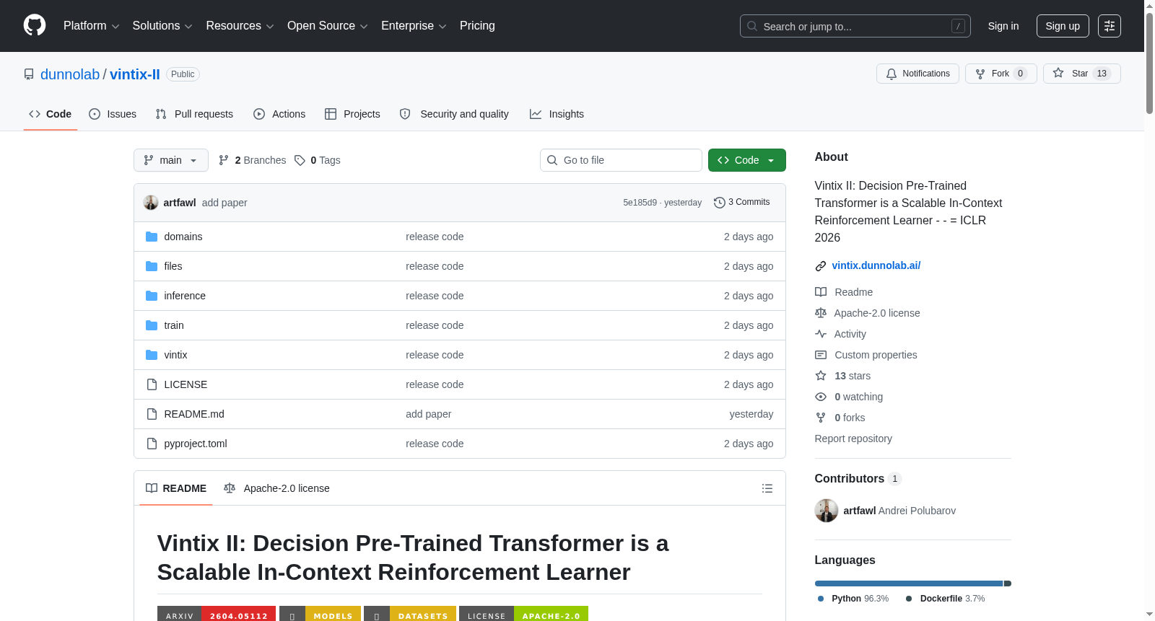Select the pyproject.toml file icon

152,444
